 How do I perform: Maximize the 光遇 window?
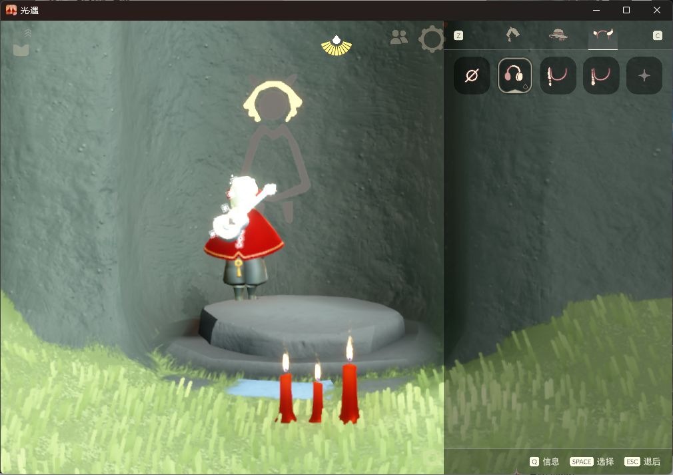point(626,10)
